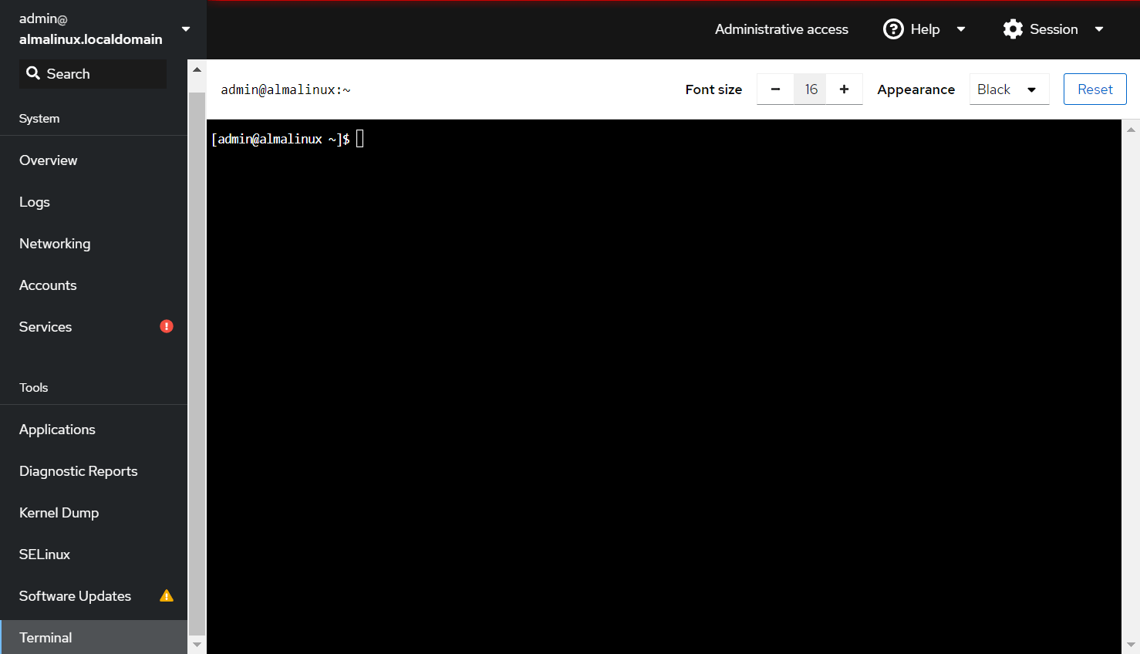Click the search magnifier icon in sidebar
This screenshot has width=1140, height=654.
coord(33,73)
